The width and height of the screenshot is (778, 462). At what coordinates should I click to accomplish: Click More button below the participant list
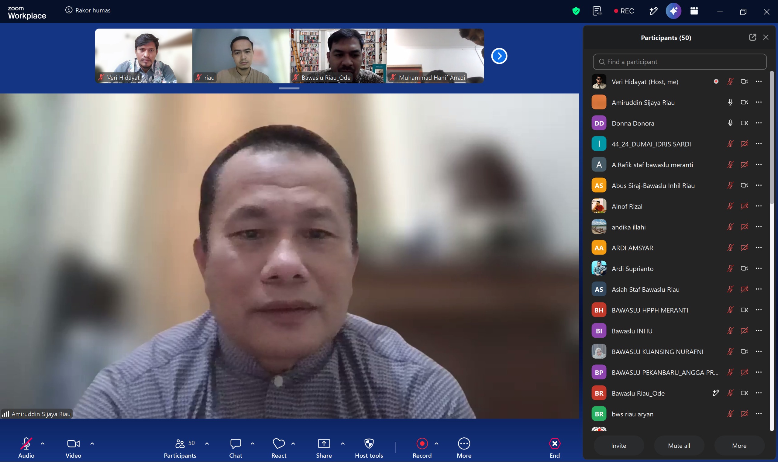click(739, 446)
